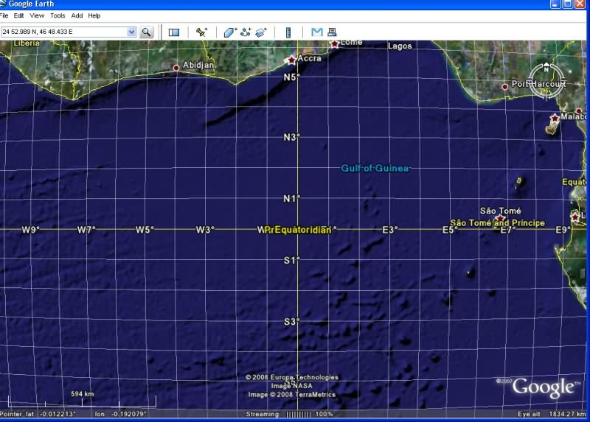Open the Edit menu
Viewport: 590px width, 422px height.
click(18, 15)
